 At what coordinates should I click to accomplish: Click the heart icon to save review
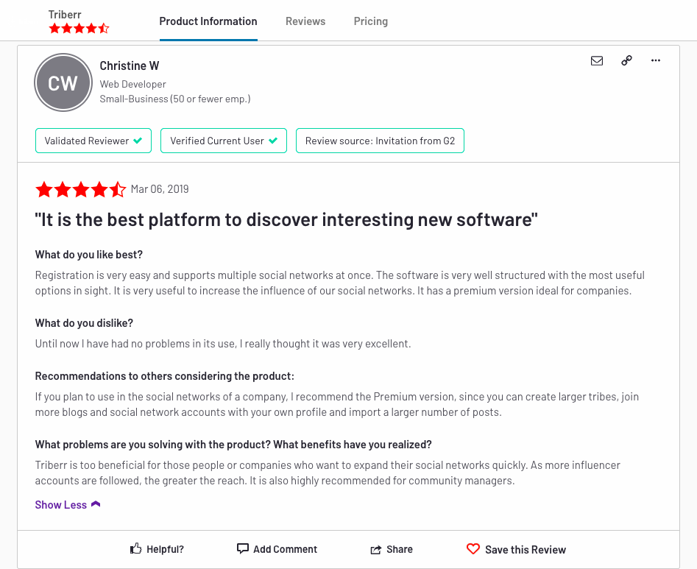click(474, 549)
